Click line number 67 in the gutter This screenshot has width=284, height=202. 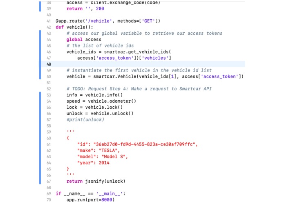[49, 181]
